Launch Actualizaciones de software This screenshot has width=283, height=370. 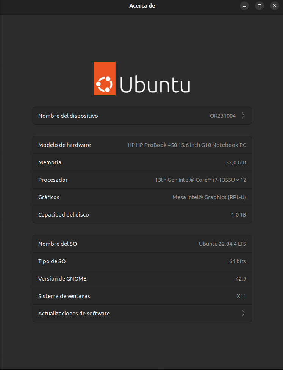(x=142, y=313)
